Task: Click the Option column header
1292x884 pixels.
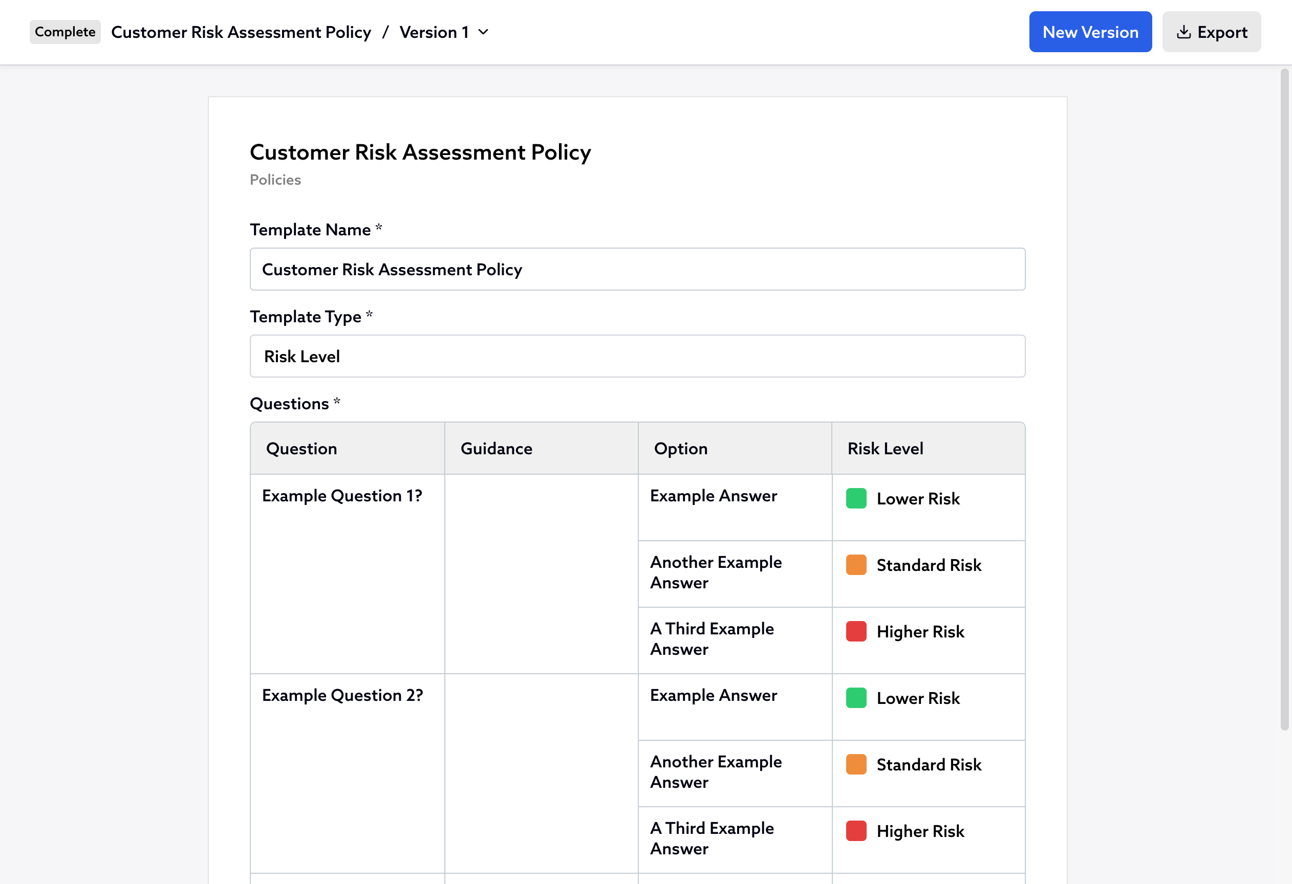Action: [x=680, y=448]
